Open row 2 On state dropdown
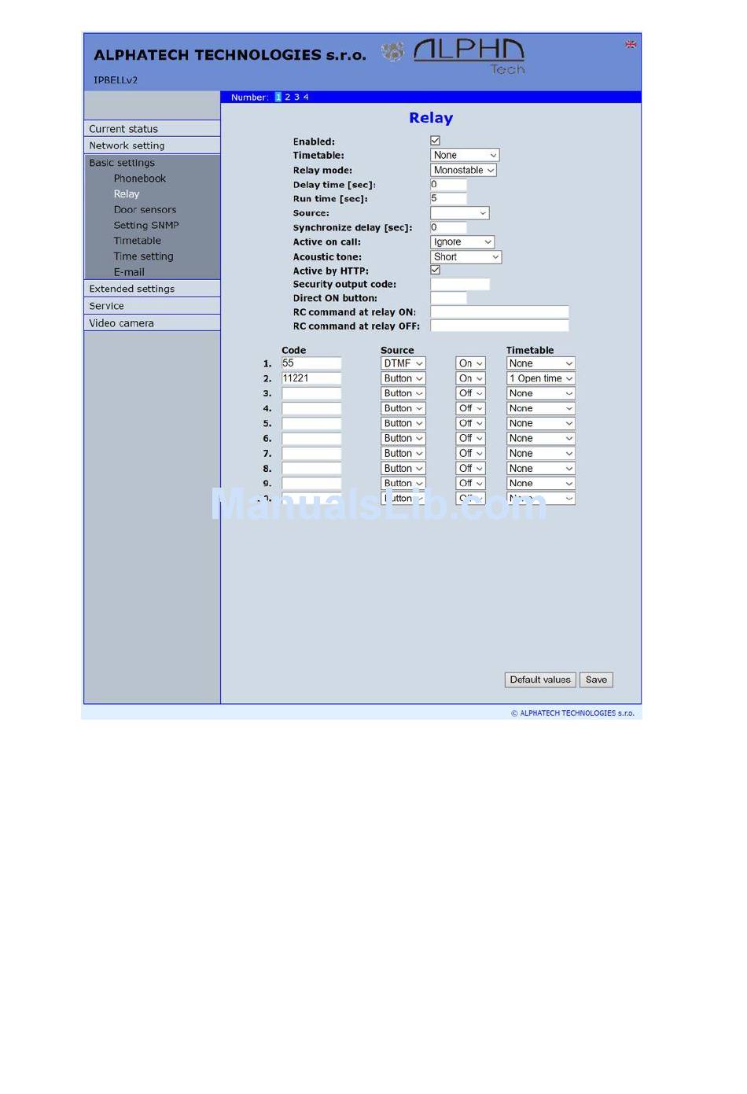 click(x=470, y=378)
